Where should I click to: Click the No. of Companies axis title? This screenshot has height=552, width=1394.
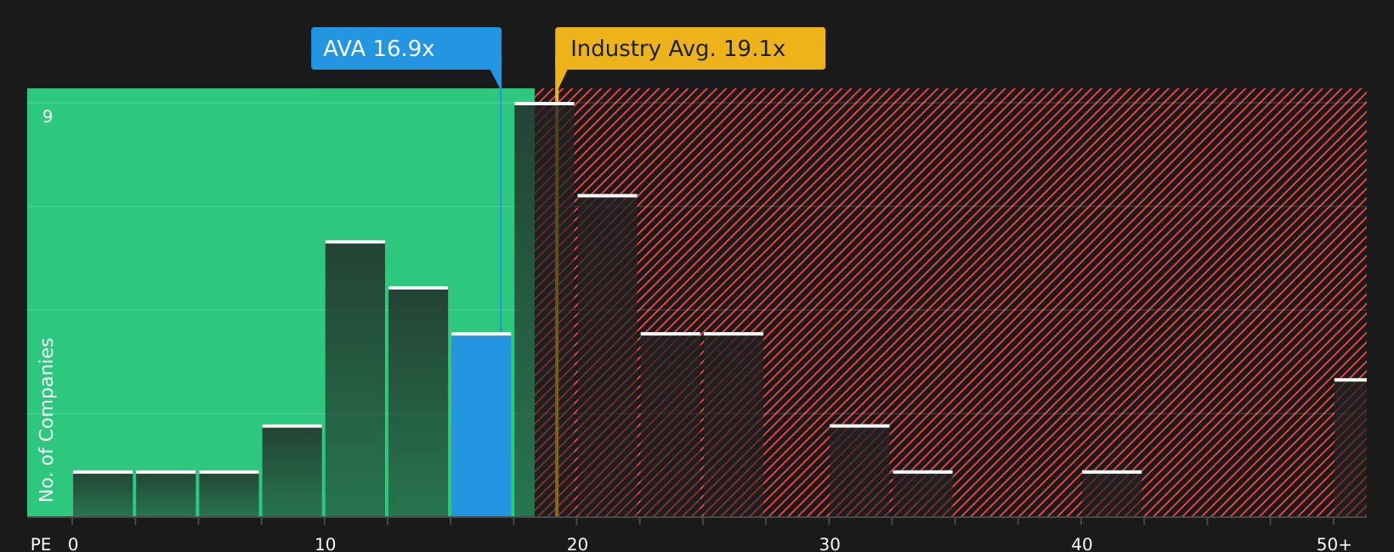click(47, 420)
